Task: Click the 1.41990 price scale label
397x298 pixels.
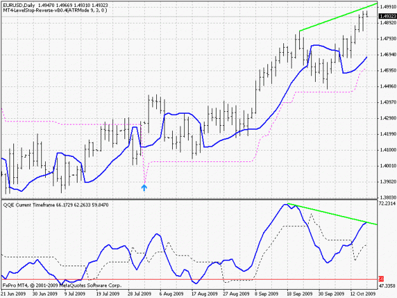Action: click(388, 134)
